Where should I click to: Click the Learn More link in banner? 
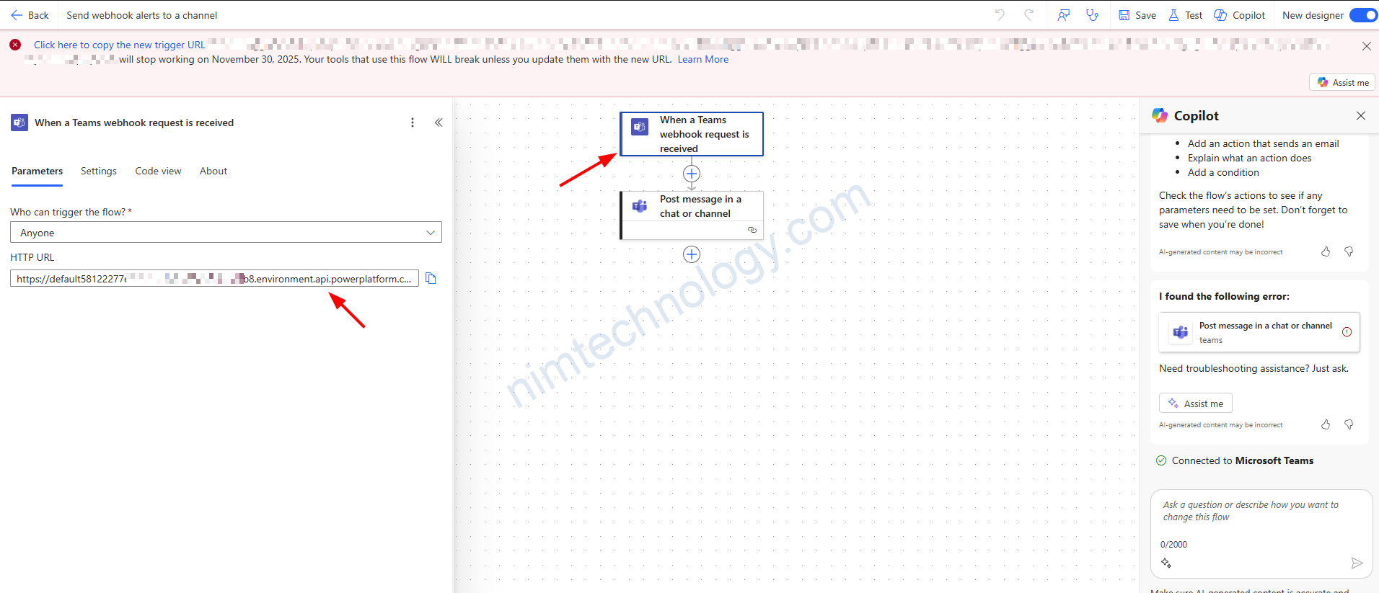click(x=702, y=60)
